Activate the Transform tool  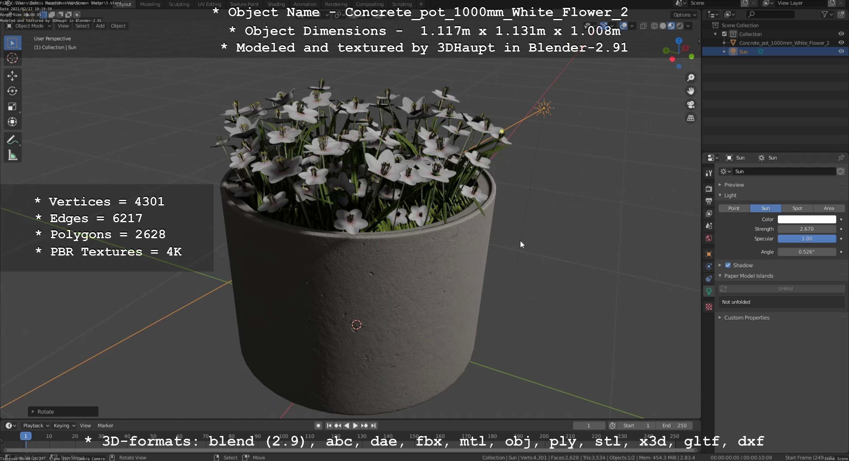12,122
